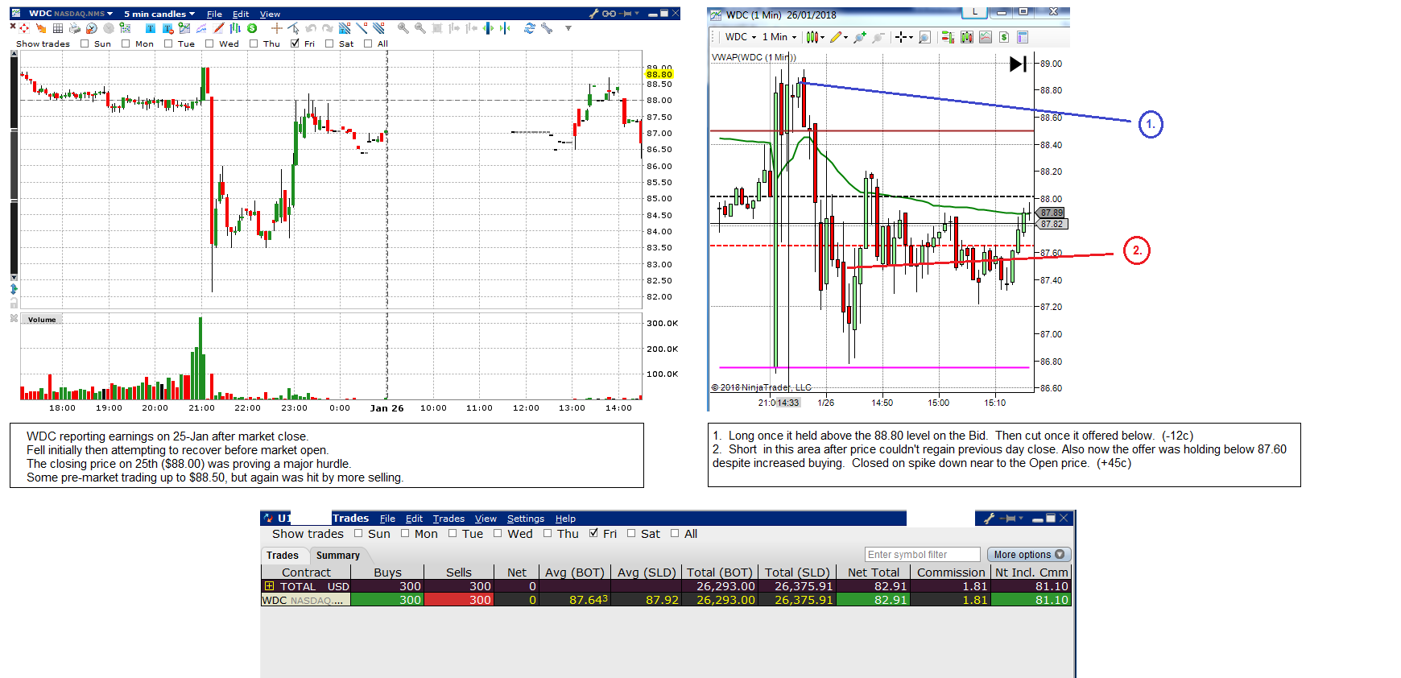Uncheck Fri in the Trades window

coord(593,533)
